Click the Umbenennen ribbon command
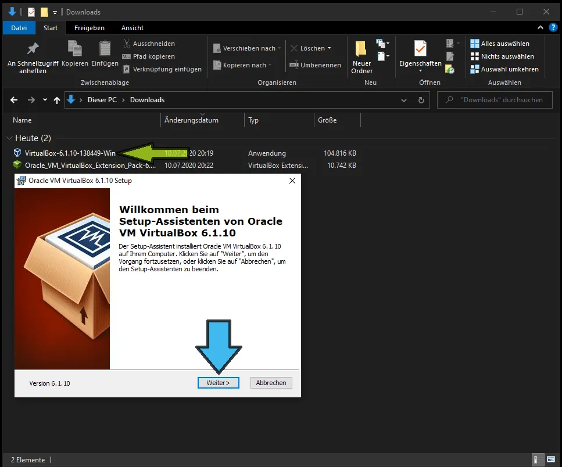 315,65
